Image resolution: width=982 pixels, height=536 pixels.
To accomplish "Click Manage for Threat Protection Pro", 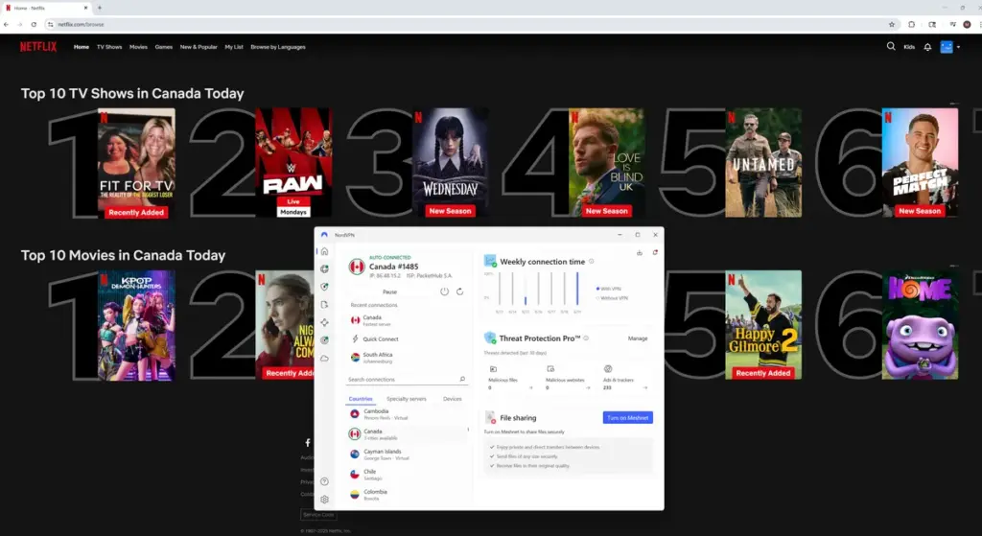I will 638,338.
